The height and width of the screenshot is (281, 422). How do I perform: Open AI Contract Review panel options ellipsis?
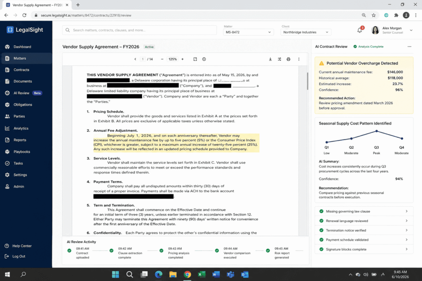click(x=409, y=46)
